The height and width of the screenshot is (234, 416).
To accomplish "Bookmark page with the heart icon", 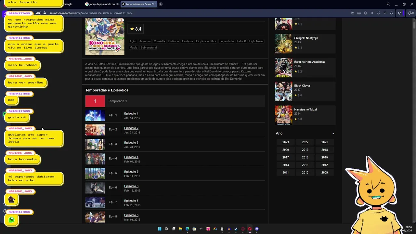I will pyautogui.click(x=378, y=13).
